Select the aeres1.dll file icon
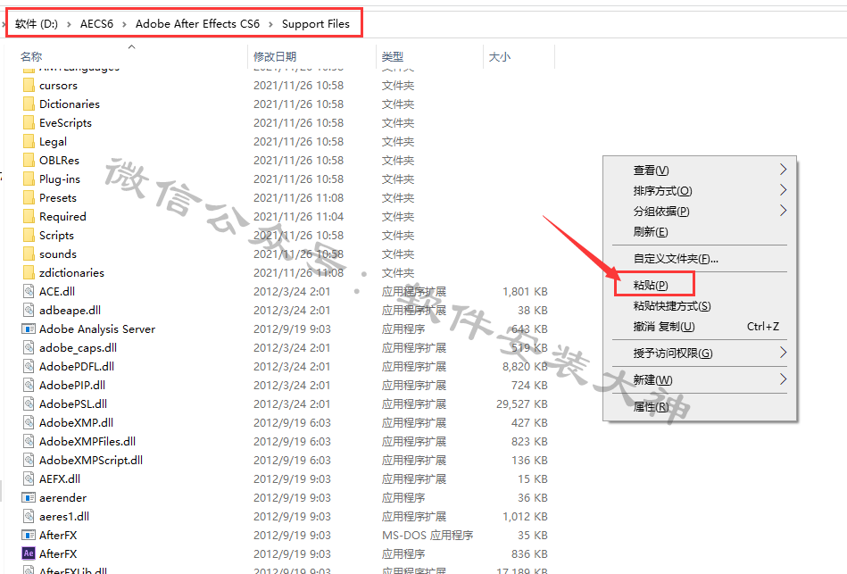 click(x=29, y=516)
